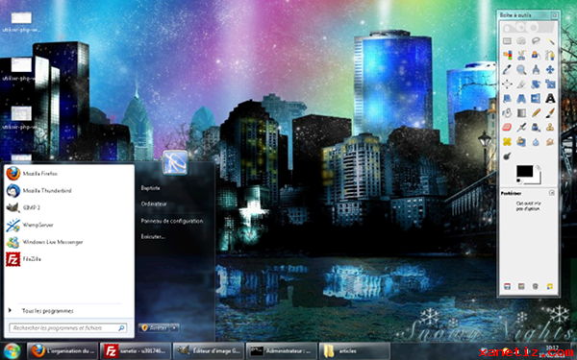Launch Mozilla Thunderbird from Start menu

[69, 191]
